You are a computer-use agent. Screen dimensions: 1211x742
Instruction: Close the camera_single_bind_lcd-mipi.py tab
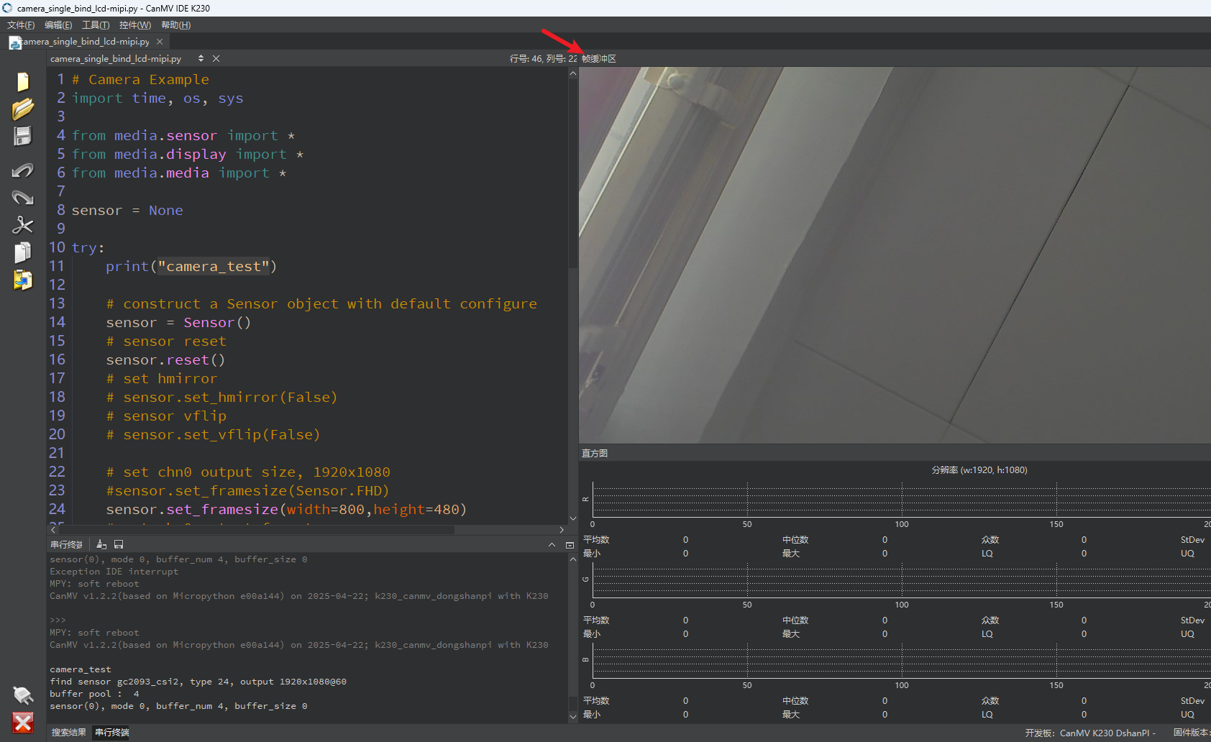click(x=160, y=42)
